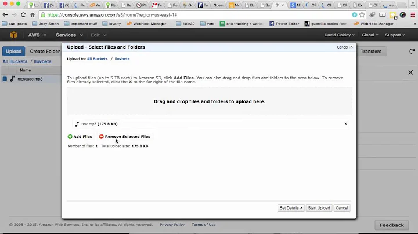Open the site tracking bookmark
The width and height of the screenshot is (418, 234).
242,24
